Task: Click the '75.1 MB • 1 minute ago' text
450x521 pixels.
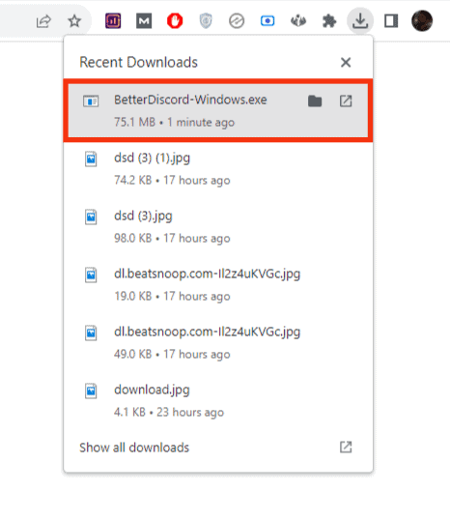Action: [x=174, y=122]
